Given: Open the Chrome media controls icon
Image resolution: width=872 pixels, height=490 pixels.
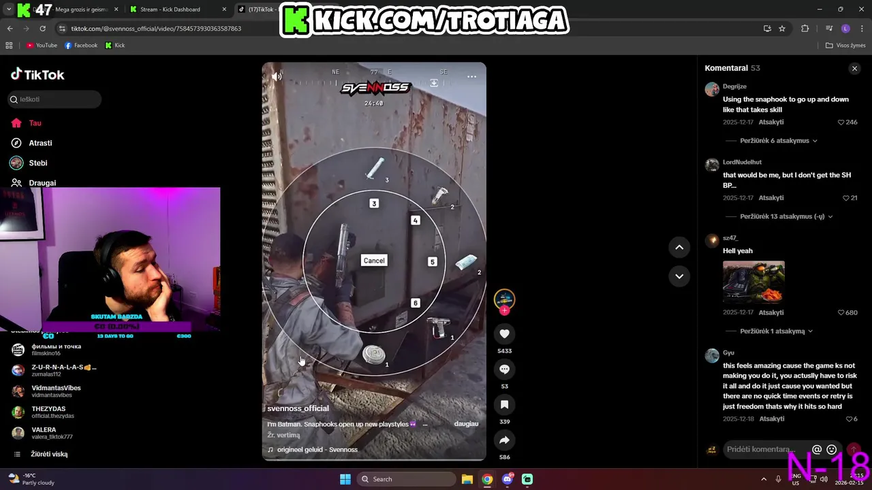Looking at the screenshot, I should coord(829,29).
